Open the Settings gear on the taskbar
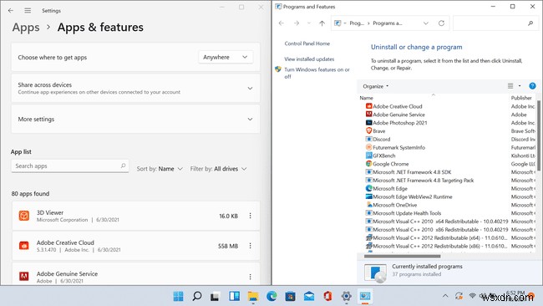This screenshot has width=543, height=306. (346, 296)
